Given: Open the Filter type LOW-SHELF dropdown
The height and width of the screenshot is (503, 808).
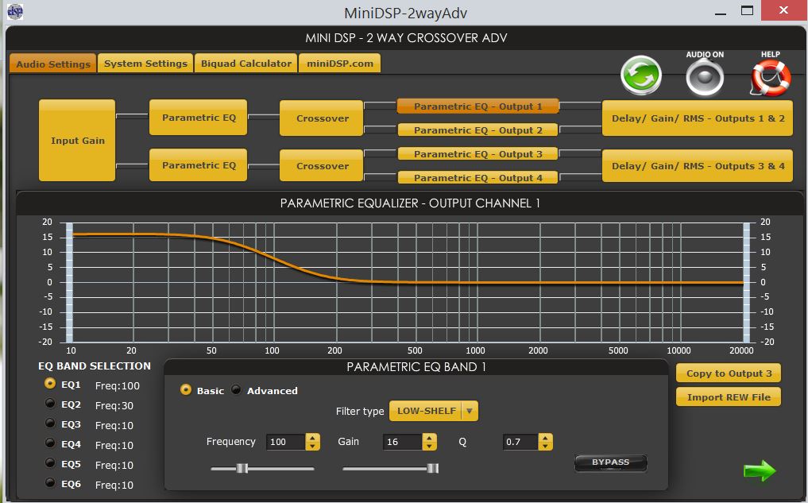Looking at the screenshot, I should [434, 411].
